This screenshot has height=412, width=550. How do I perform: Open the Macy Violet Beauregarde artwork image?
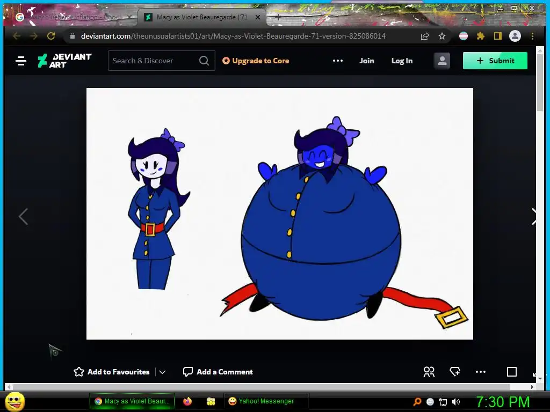[x=279, y=214]
